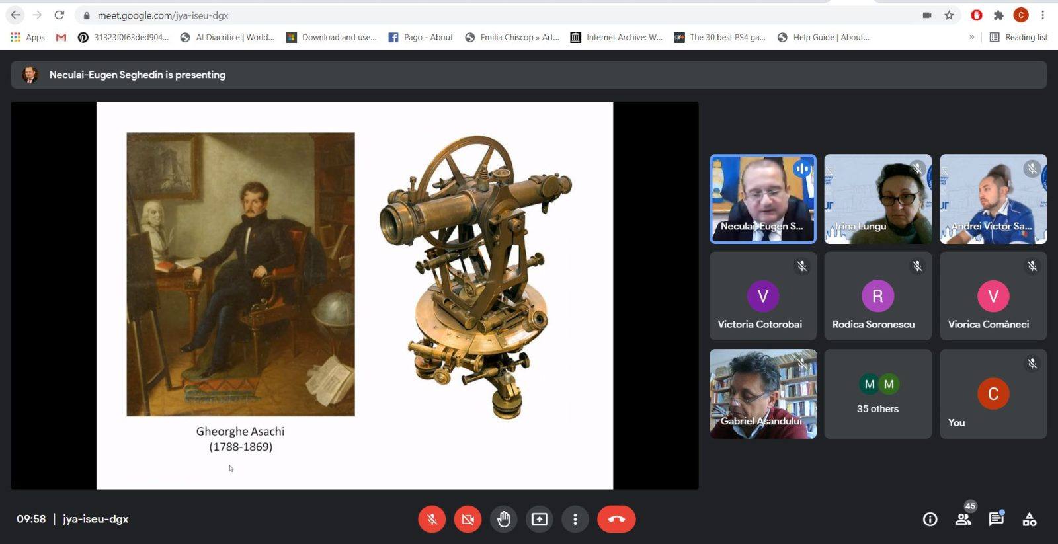Click the Present now screen share button
The height and width of the screenshot is (544, 1058).
540,520
